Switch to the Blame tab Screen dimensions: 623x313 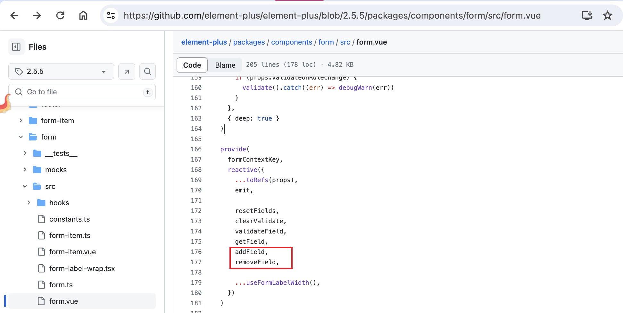pos(225,65)
